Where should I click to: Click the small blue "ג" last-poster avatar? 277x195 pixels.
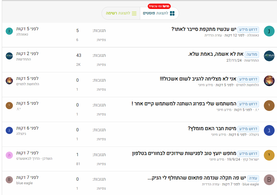pyautogui.click(x=9, y=130)
